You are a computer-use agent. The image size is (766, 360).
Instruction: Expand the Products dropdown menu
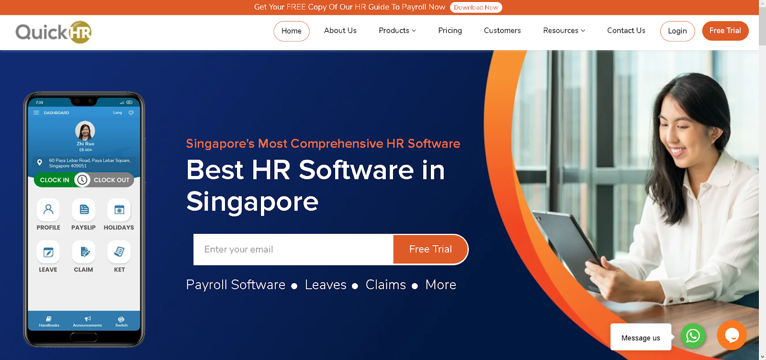tap(397, 31)
